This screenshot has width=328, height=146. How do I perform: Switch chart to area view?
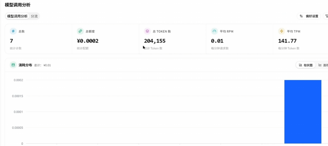(323, 65)
